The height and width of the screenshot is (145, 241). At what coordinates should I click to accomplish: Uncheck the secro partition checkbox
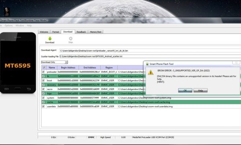(43, 89)
